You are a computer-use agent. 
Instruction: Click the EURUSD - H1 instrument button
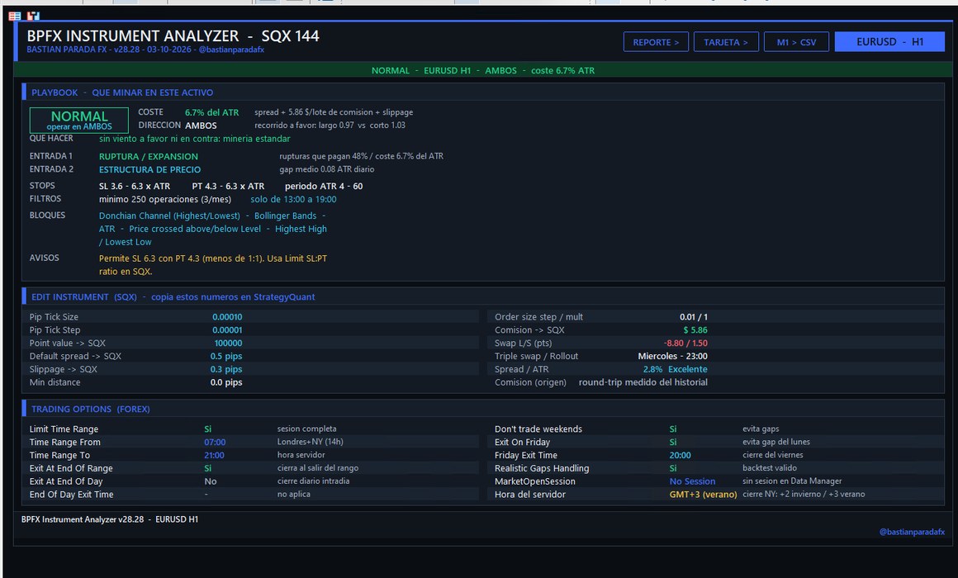pos(889,42)
